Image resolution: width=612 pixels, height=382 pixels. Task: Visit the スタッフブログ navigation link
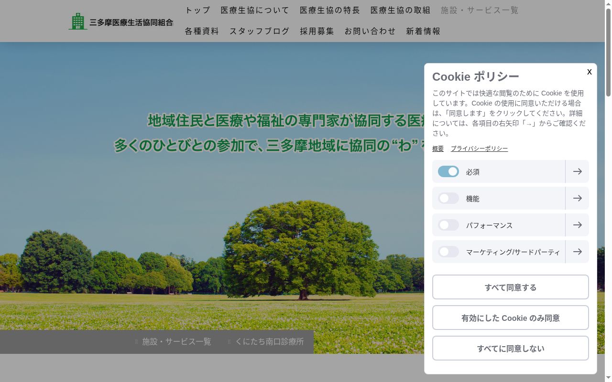[x=259, y=31]
